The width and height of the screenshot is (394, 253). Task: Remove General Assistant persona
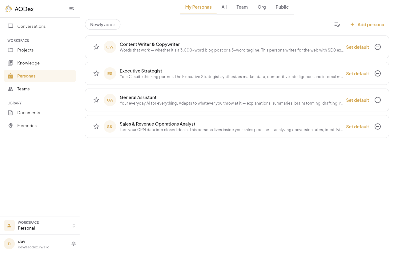tap(378, 100)
